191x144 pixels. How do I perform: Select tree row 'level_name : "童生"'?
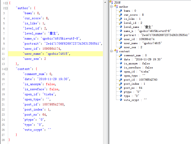coord(138,27)
